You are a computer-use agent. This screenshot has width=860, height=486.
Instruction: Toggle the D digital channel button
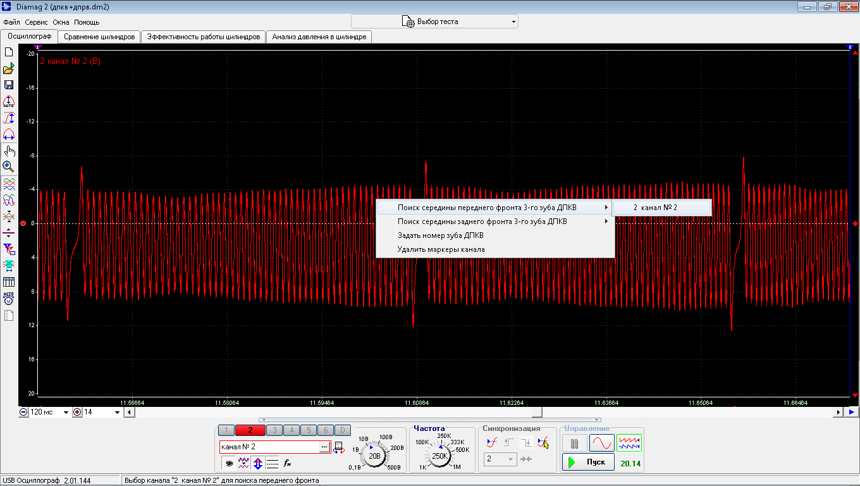341,430
